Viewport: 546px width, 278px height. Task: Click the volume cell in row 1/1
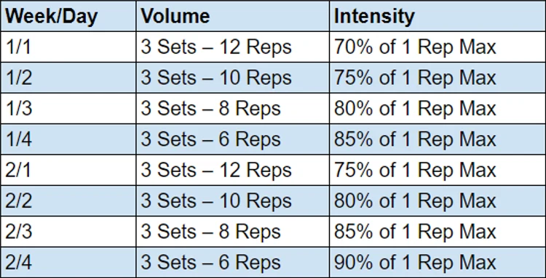(x=233, y=47)
